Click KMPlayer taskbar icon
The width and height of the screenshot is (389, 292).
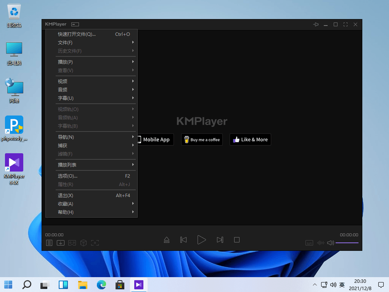point(139,284)
